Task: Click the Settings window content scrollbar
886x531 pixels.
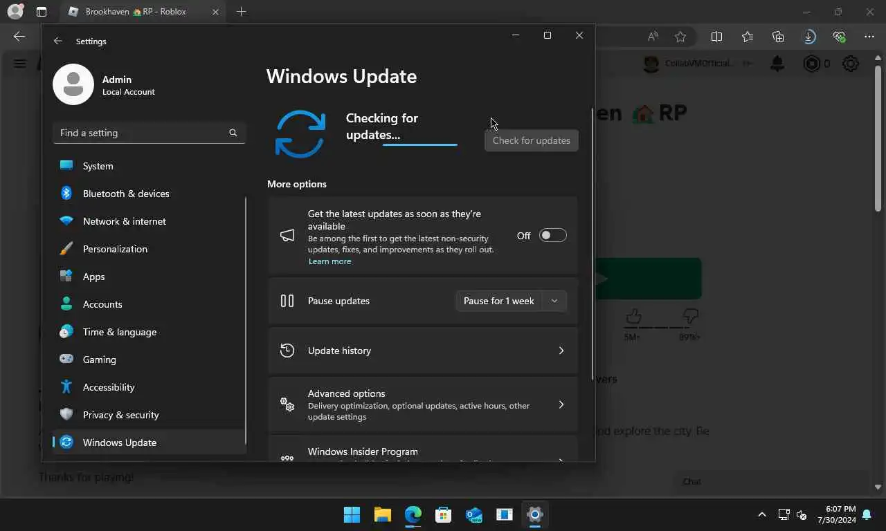Action: point(593,244)
